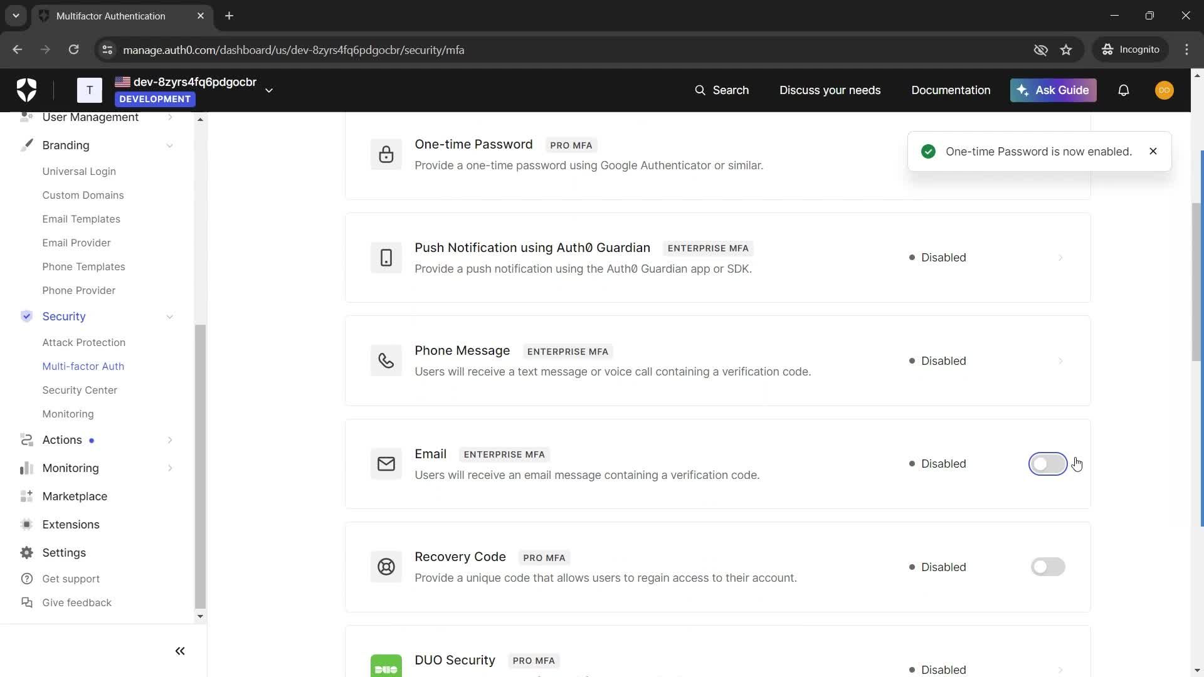
Task: Open Phone Provider sidebar item
Action: pyautogui.click(x=78, y=290)
